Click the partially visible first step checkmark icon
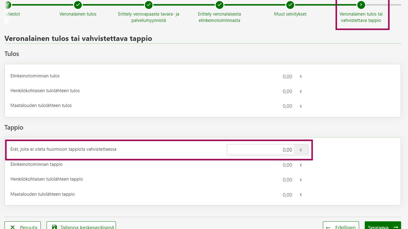408x229 pixels. click(7, 5)
